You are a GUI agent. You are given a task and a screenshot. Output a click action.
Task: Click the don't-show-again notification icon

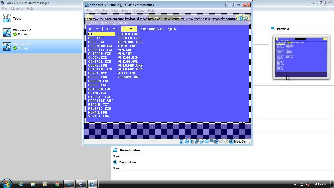pyautogui.click(x=246, y=19)
